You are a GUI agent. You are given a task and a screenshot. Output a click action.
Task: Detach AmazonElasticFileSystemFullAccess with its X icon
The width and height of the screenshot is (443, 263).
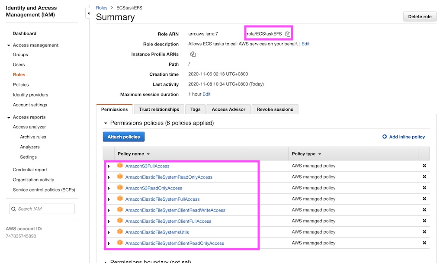(x=424, y=199)
